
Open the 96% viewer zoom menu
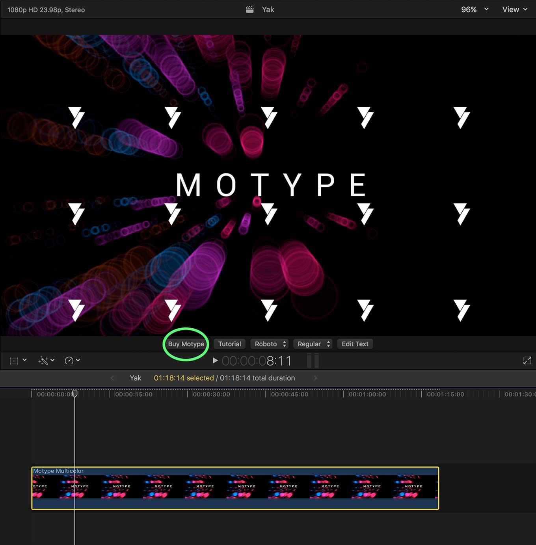475,9
